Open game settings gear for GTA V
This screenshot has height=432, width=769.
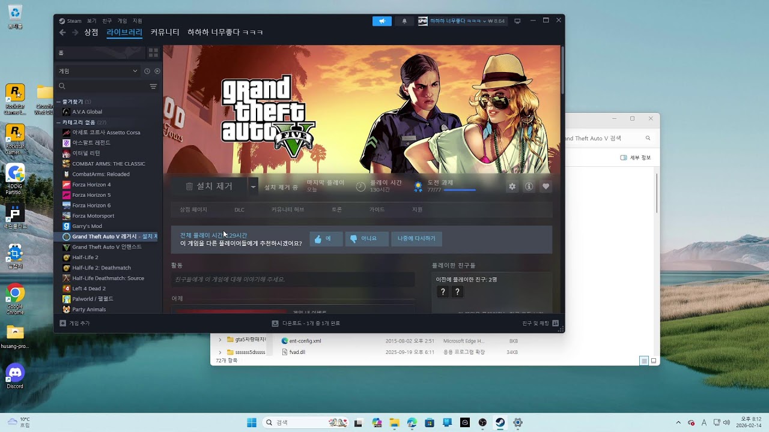pos(512,187)
